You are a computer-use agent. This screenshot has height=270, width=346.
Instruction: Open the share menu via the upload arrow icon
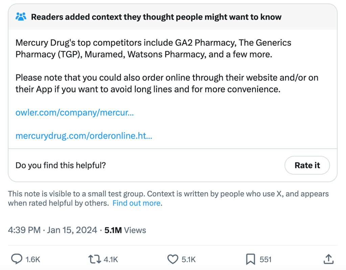tap(328, 259)
